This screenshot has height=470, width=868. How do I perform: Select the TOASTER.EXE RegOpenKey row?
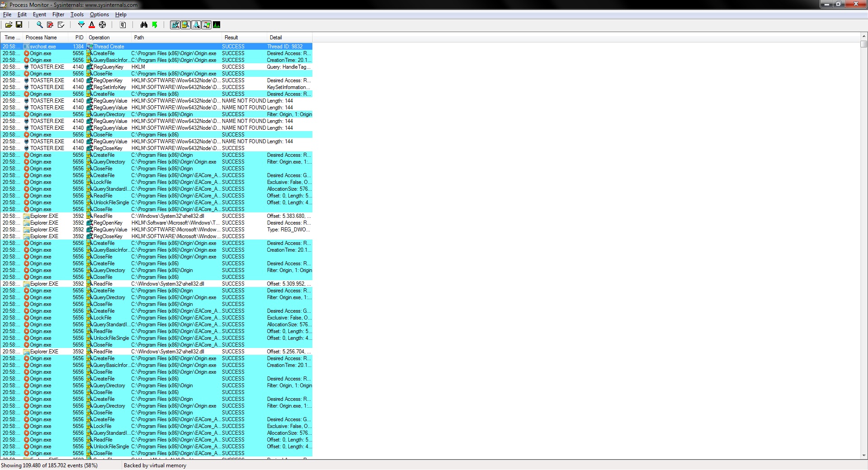coord(156,80)
